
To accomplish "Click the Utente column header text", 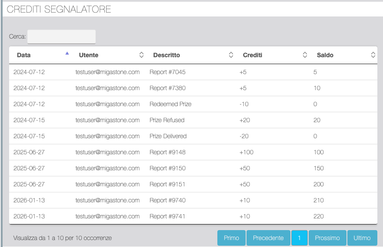I will pyautogui.click(x=89, y=55).
